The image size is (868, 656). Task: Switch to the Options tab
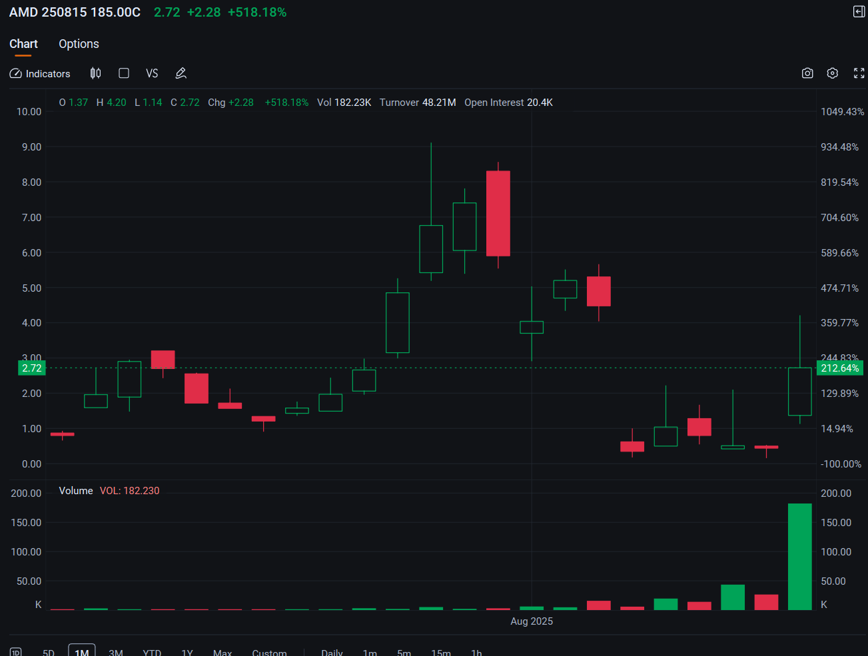click(79, 44)
